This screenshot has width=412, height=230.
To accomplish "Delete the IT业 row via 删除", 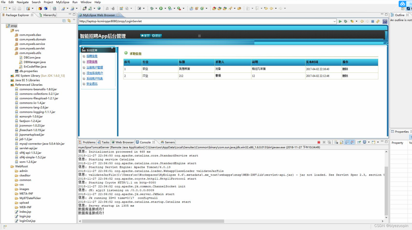I will (345, 76).
